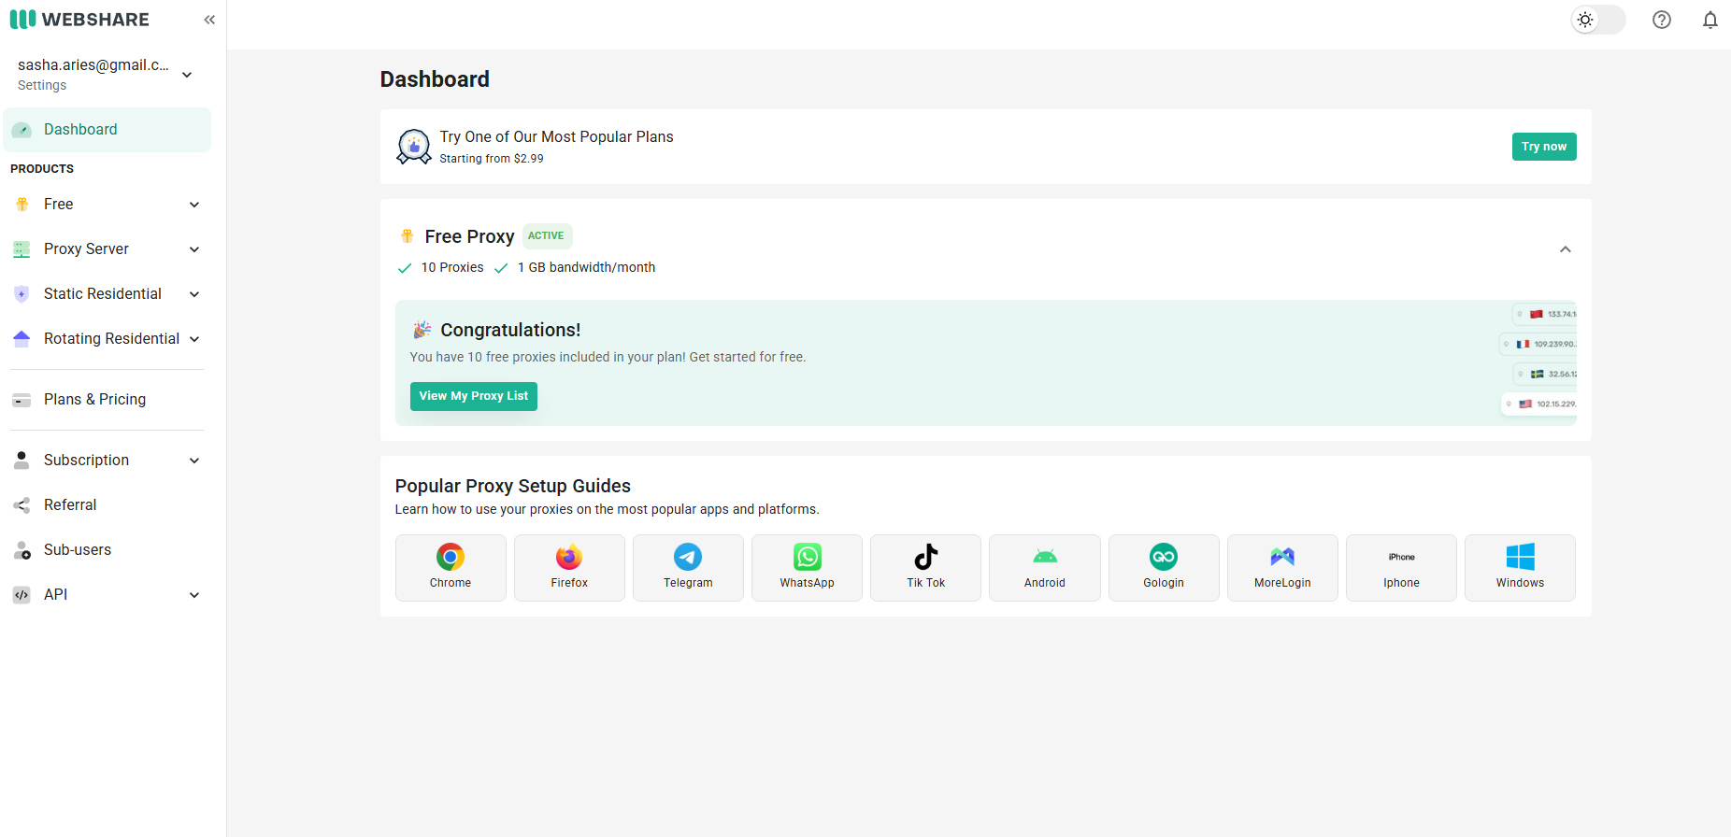Collapse the sidebar with double-arrow icon
Viewport: 1731px width, 837px height.
click(x=209, y=20)
